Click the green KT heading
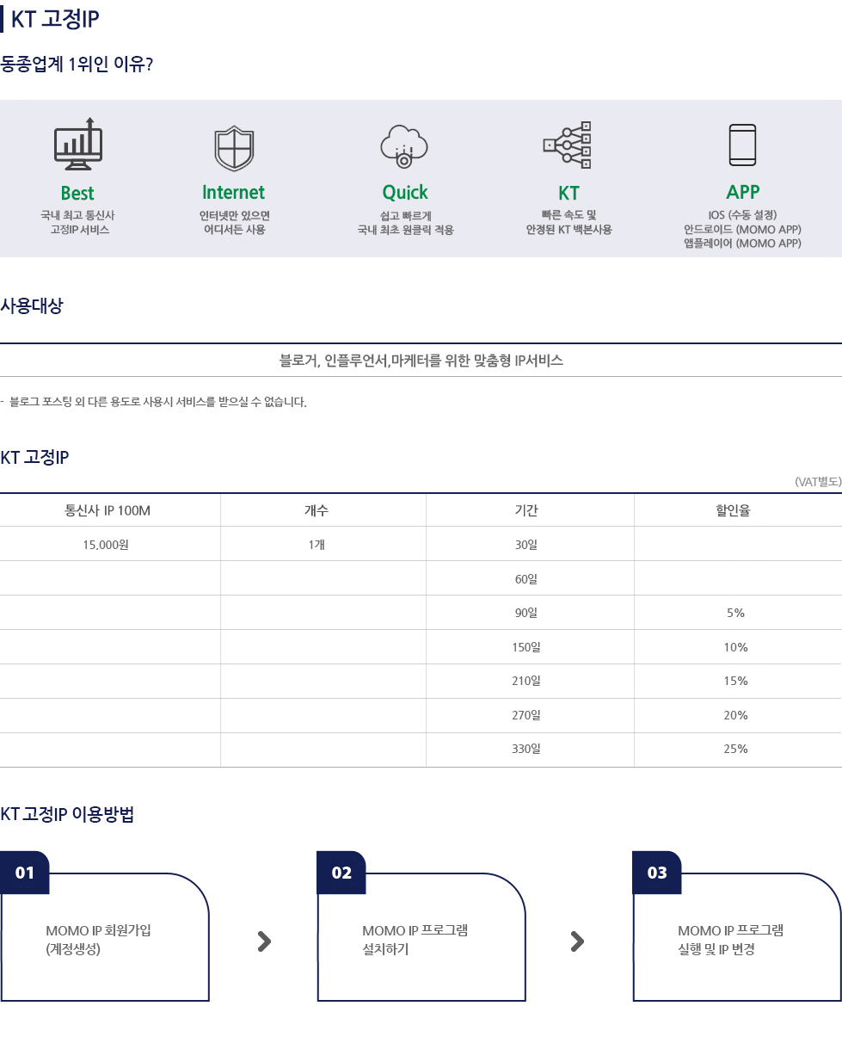This screenshot has width=842, height=1043. tap(569, 193)
